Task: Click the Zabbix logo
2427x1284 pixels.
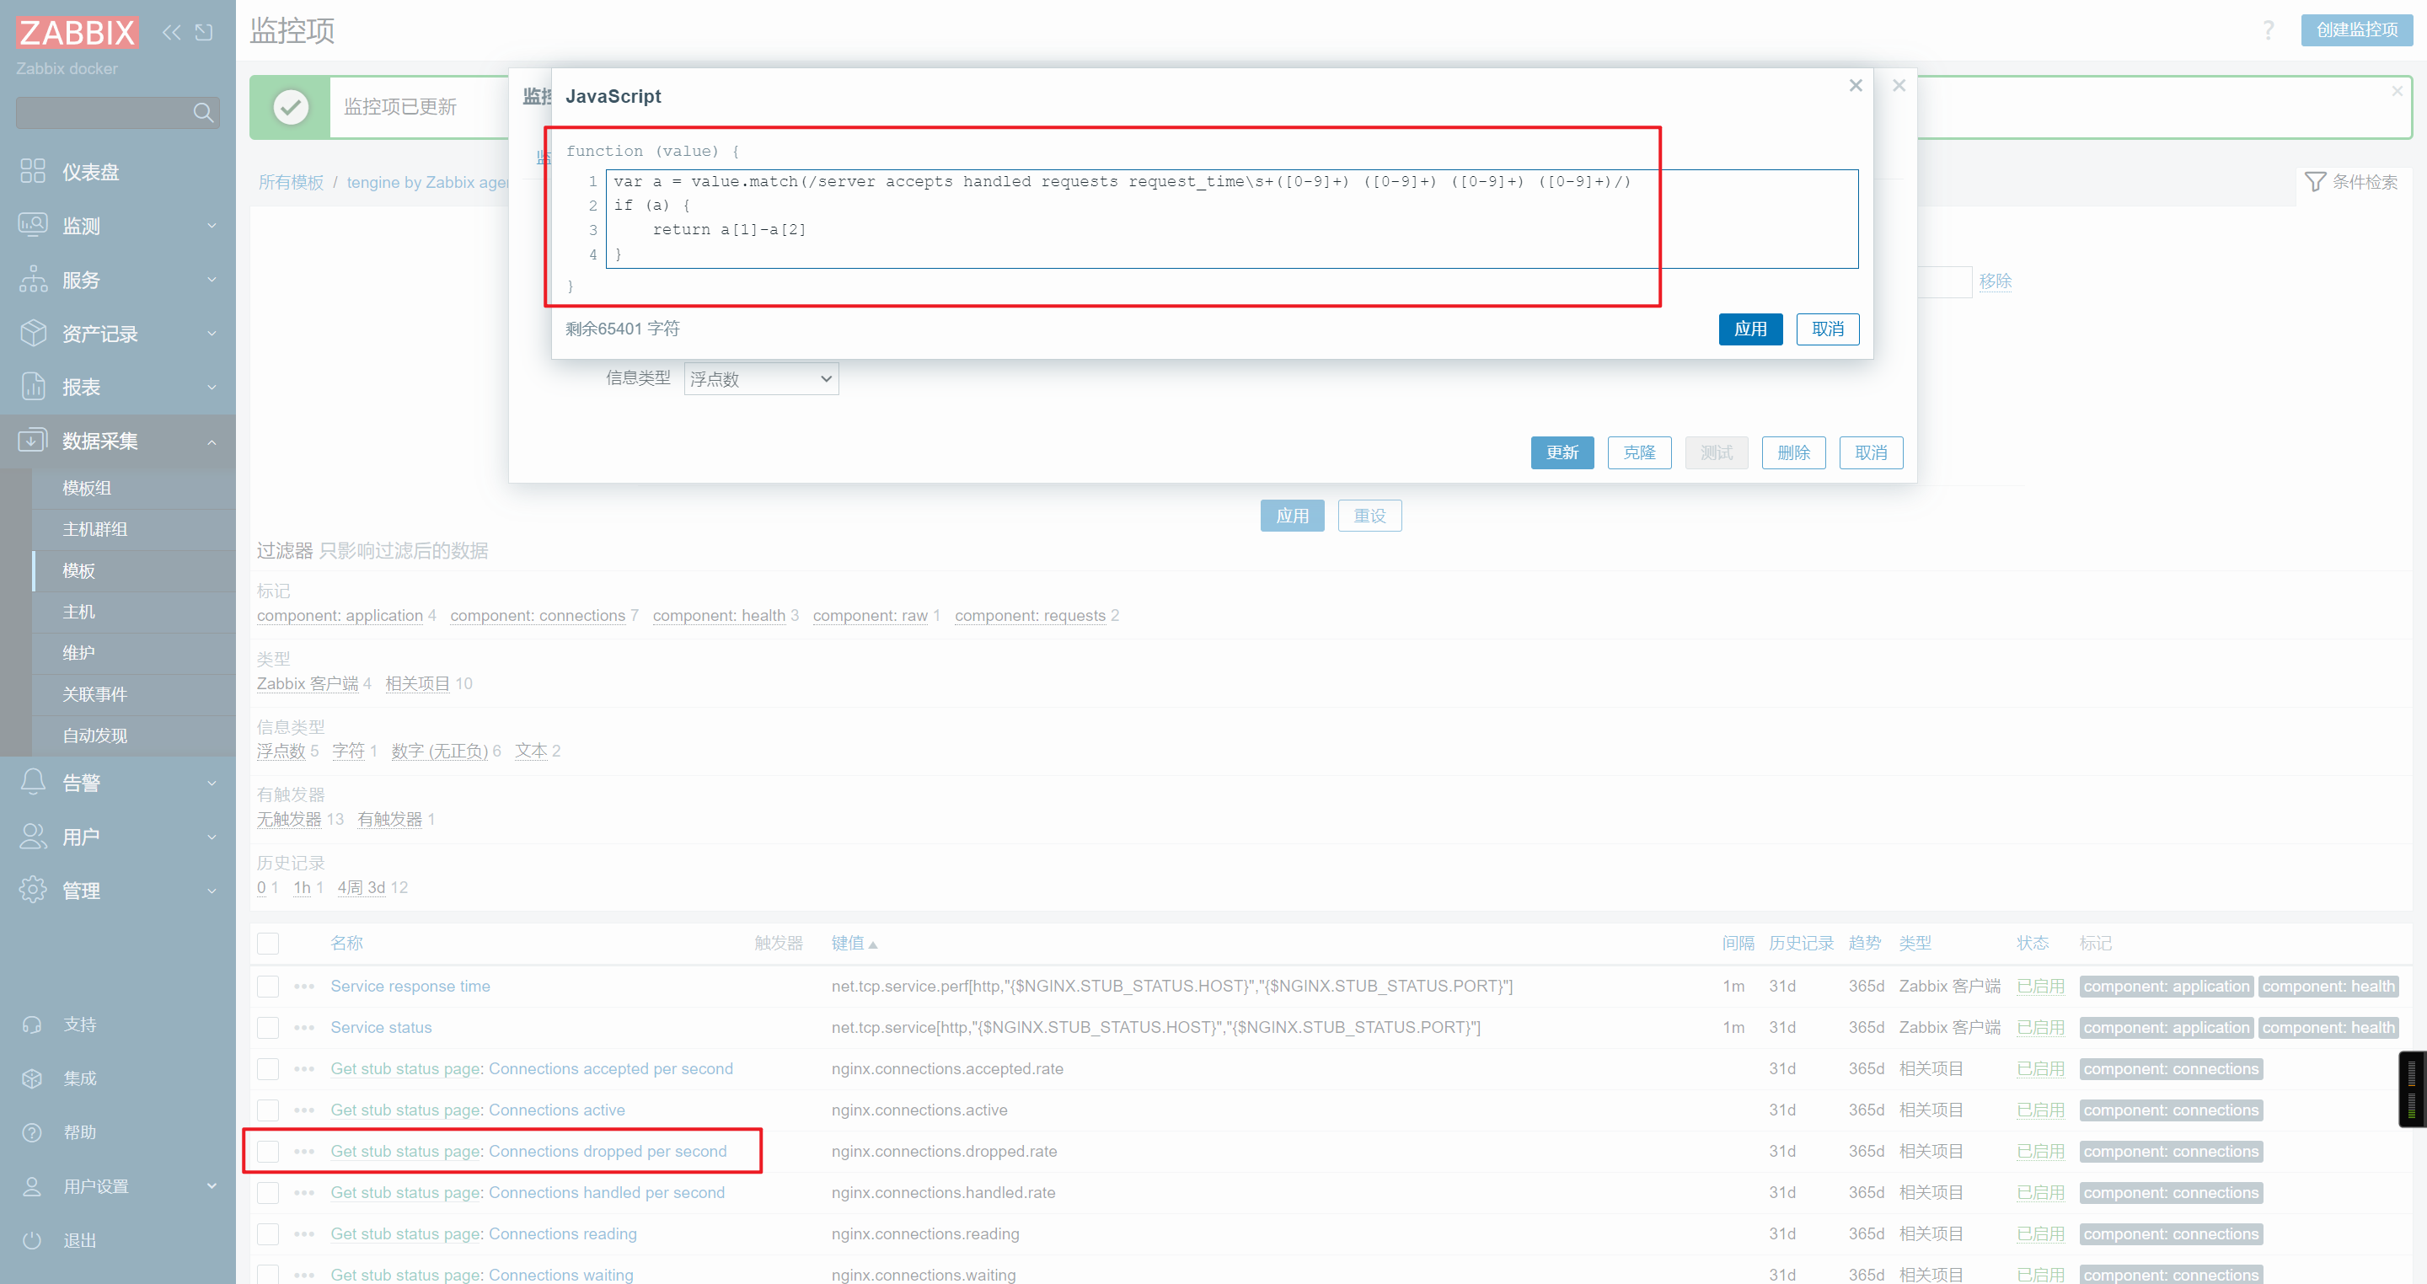Action: coord(78,32)
